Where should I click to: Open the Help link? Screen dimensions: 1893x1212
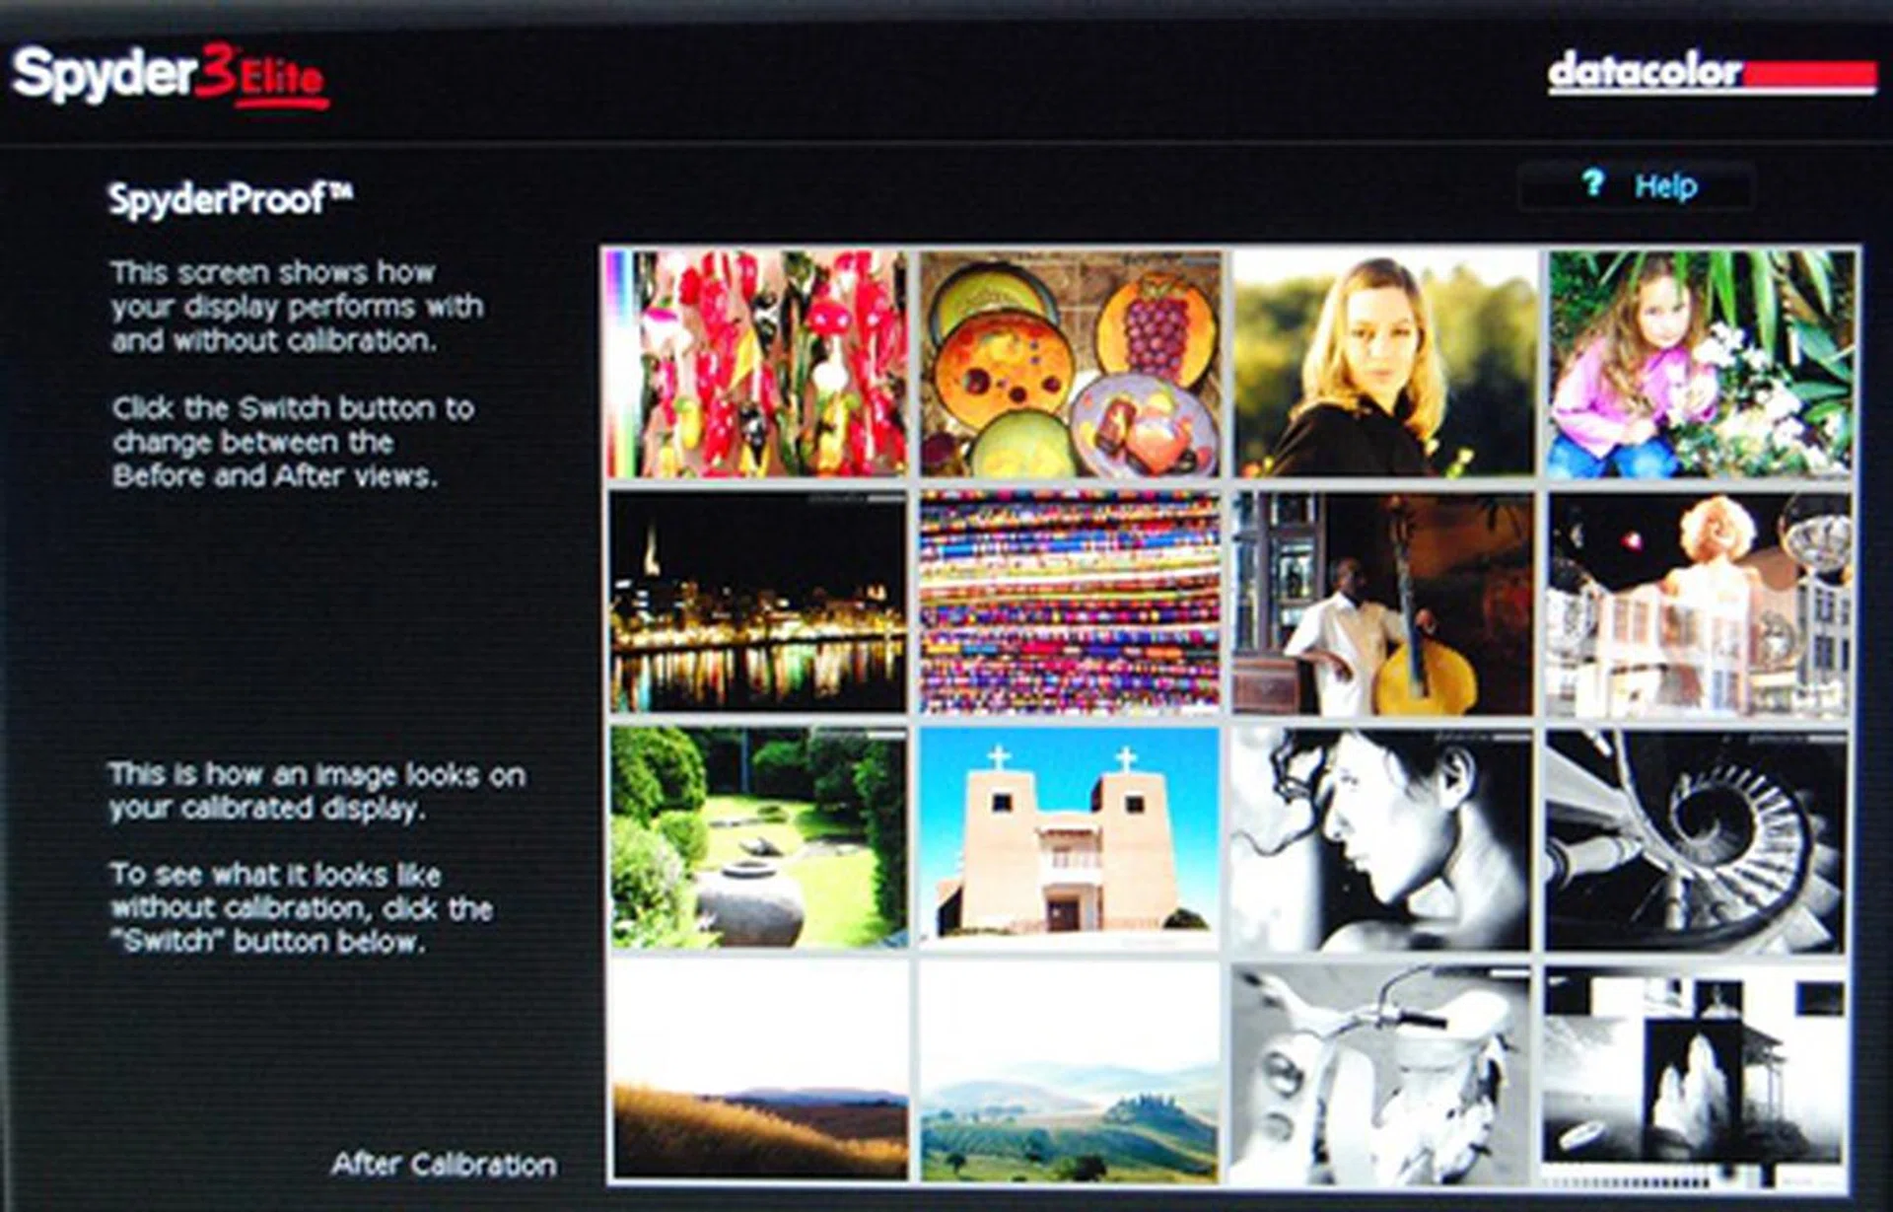1665,185
